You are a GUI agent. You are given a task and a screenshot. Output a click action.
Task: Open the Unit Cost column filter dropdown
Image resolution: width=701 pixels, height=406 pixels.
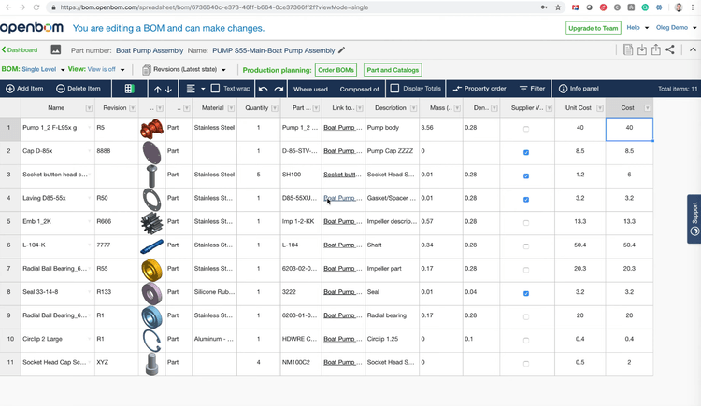[x=600, y=108]
